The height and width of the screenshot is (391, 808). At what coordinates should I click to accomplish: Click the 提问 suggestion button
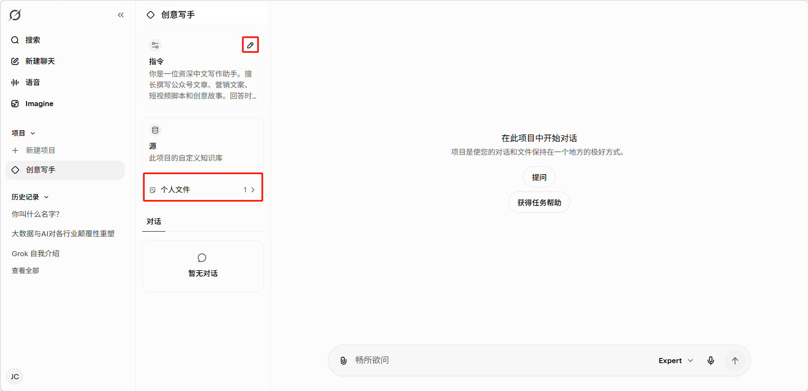(539, 177)
